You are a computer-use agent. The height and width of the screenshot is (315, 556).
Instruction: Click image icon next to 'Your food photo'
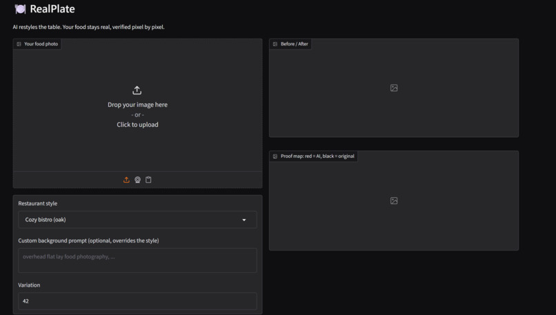19,44
